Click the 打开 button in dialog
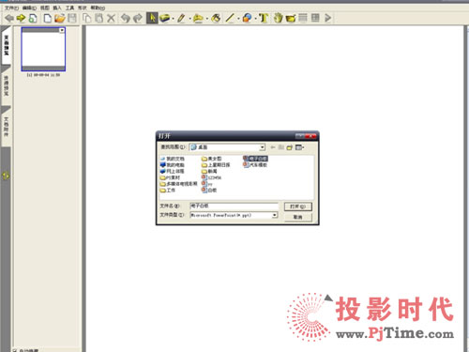The image size is (469, 352). [x=298, y=207]
